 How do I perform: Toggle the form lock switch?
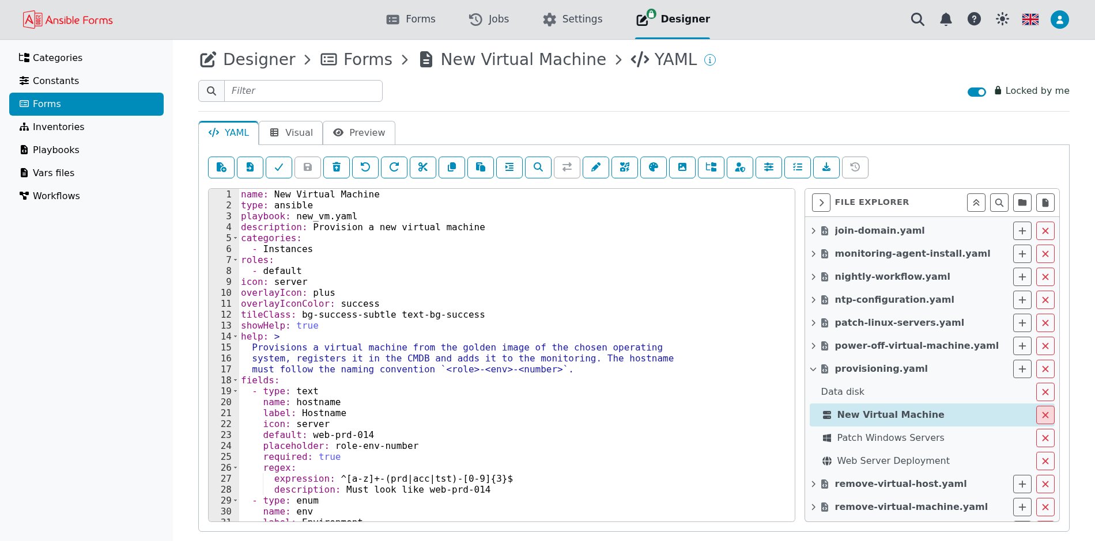coord(977,92)
